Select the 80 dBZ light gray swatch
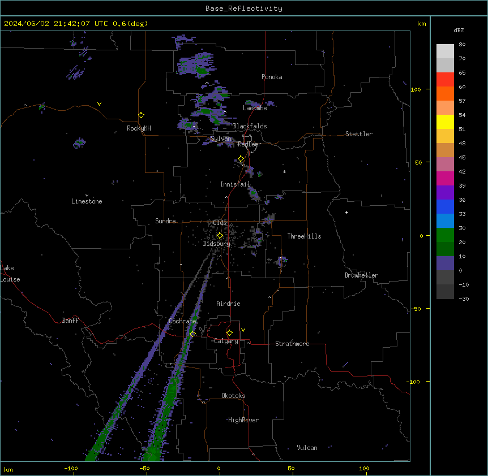 [x=445, y=51]
